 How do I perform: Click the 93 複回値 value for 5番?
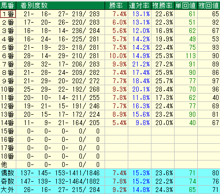pos(216,47)
